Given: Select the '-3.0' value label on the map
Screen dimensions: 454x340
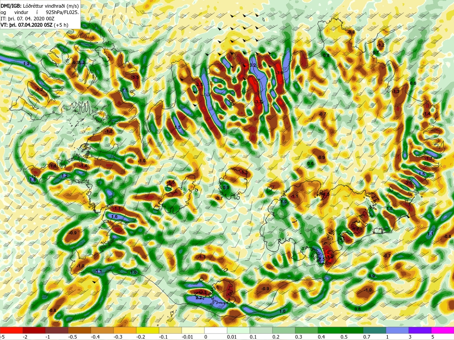Looking at the screenshot, I should [279, 73].
